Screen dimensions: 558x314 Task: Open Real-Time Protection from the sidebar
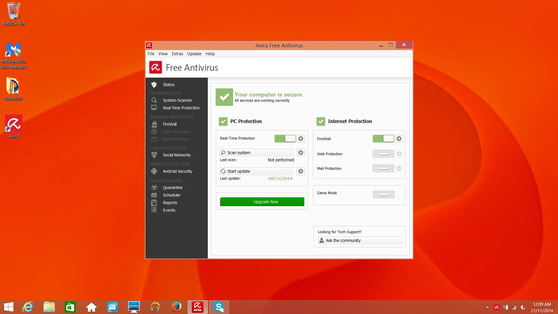[x=181, y=108]
